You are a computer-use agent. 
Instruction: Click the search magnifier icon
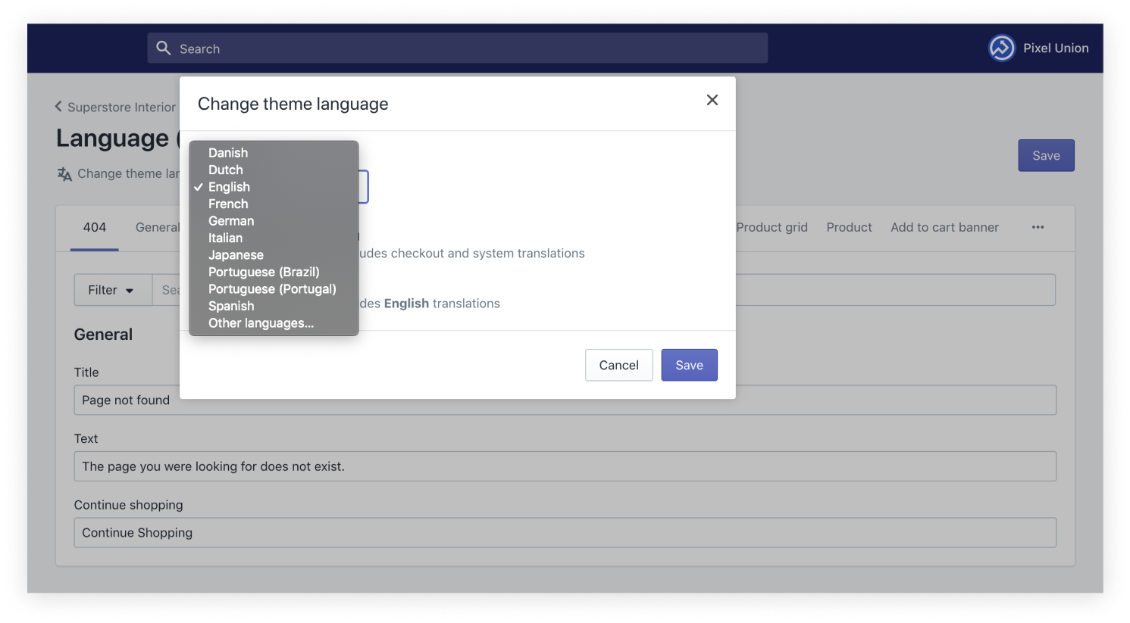163,48
